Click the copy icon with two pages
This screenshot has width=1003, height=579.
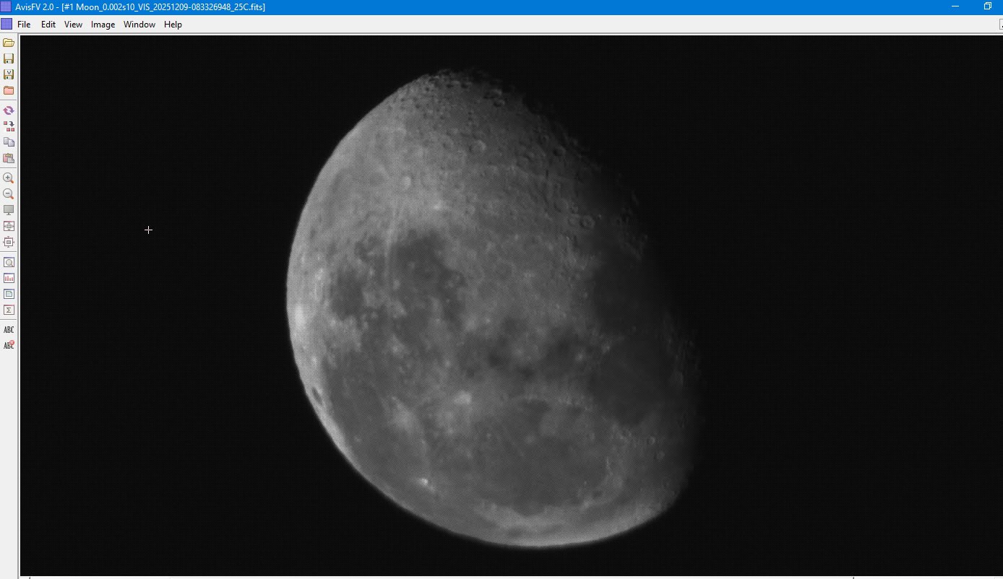9,142
